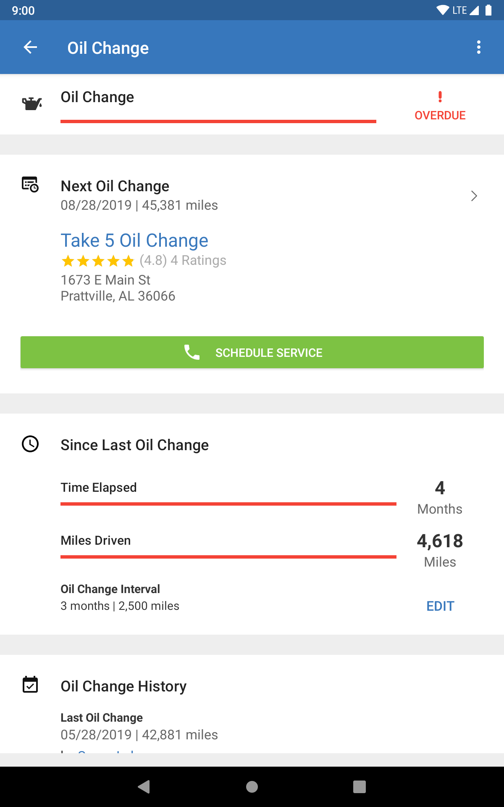
Task: Tap the Next Oil Change schedule icon
Action: coord(30,185)
